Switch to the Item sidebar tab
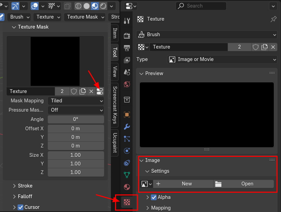The image size is (281, 212). 115,33
